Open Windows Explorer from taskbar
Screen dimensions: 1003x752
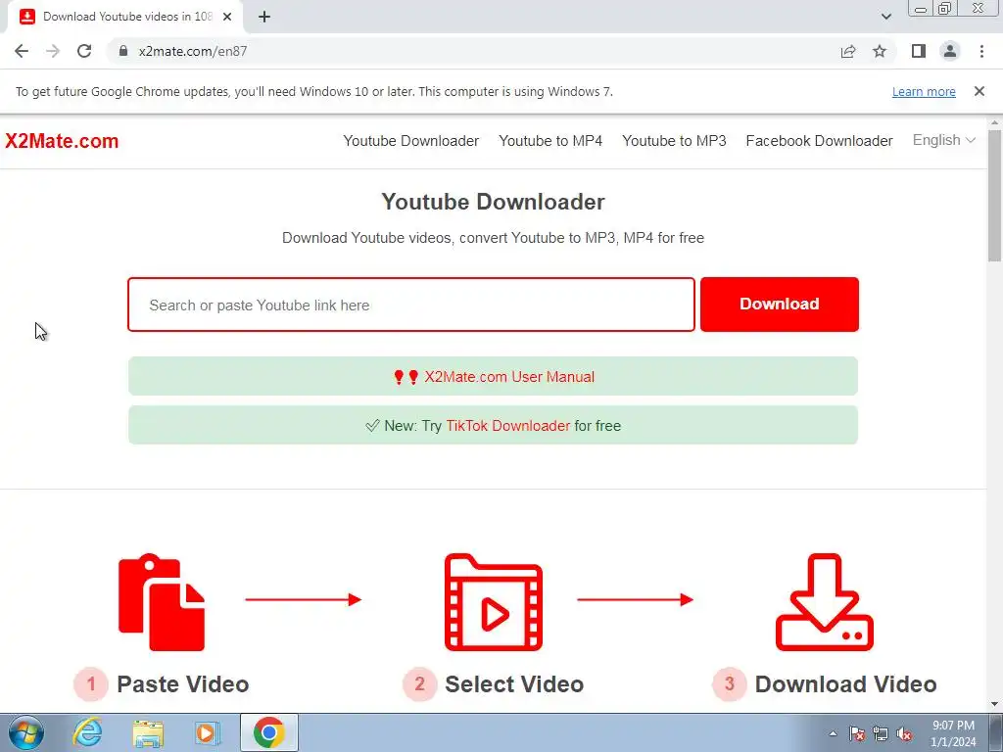pyautogui.click(x=148, y=732)
